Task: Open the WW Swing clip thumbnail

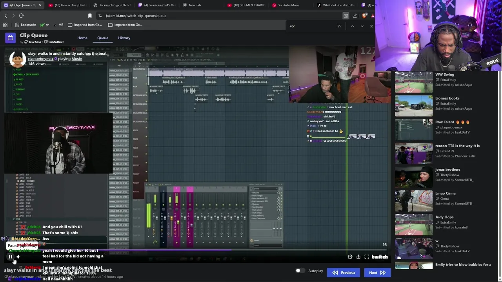Action: [x=414, y=82]
